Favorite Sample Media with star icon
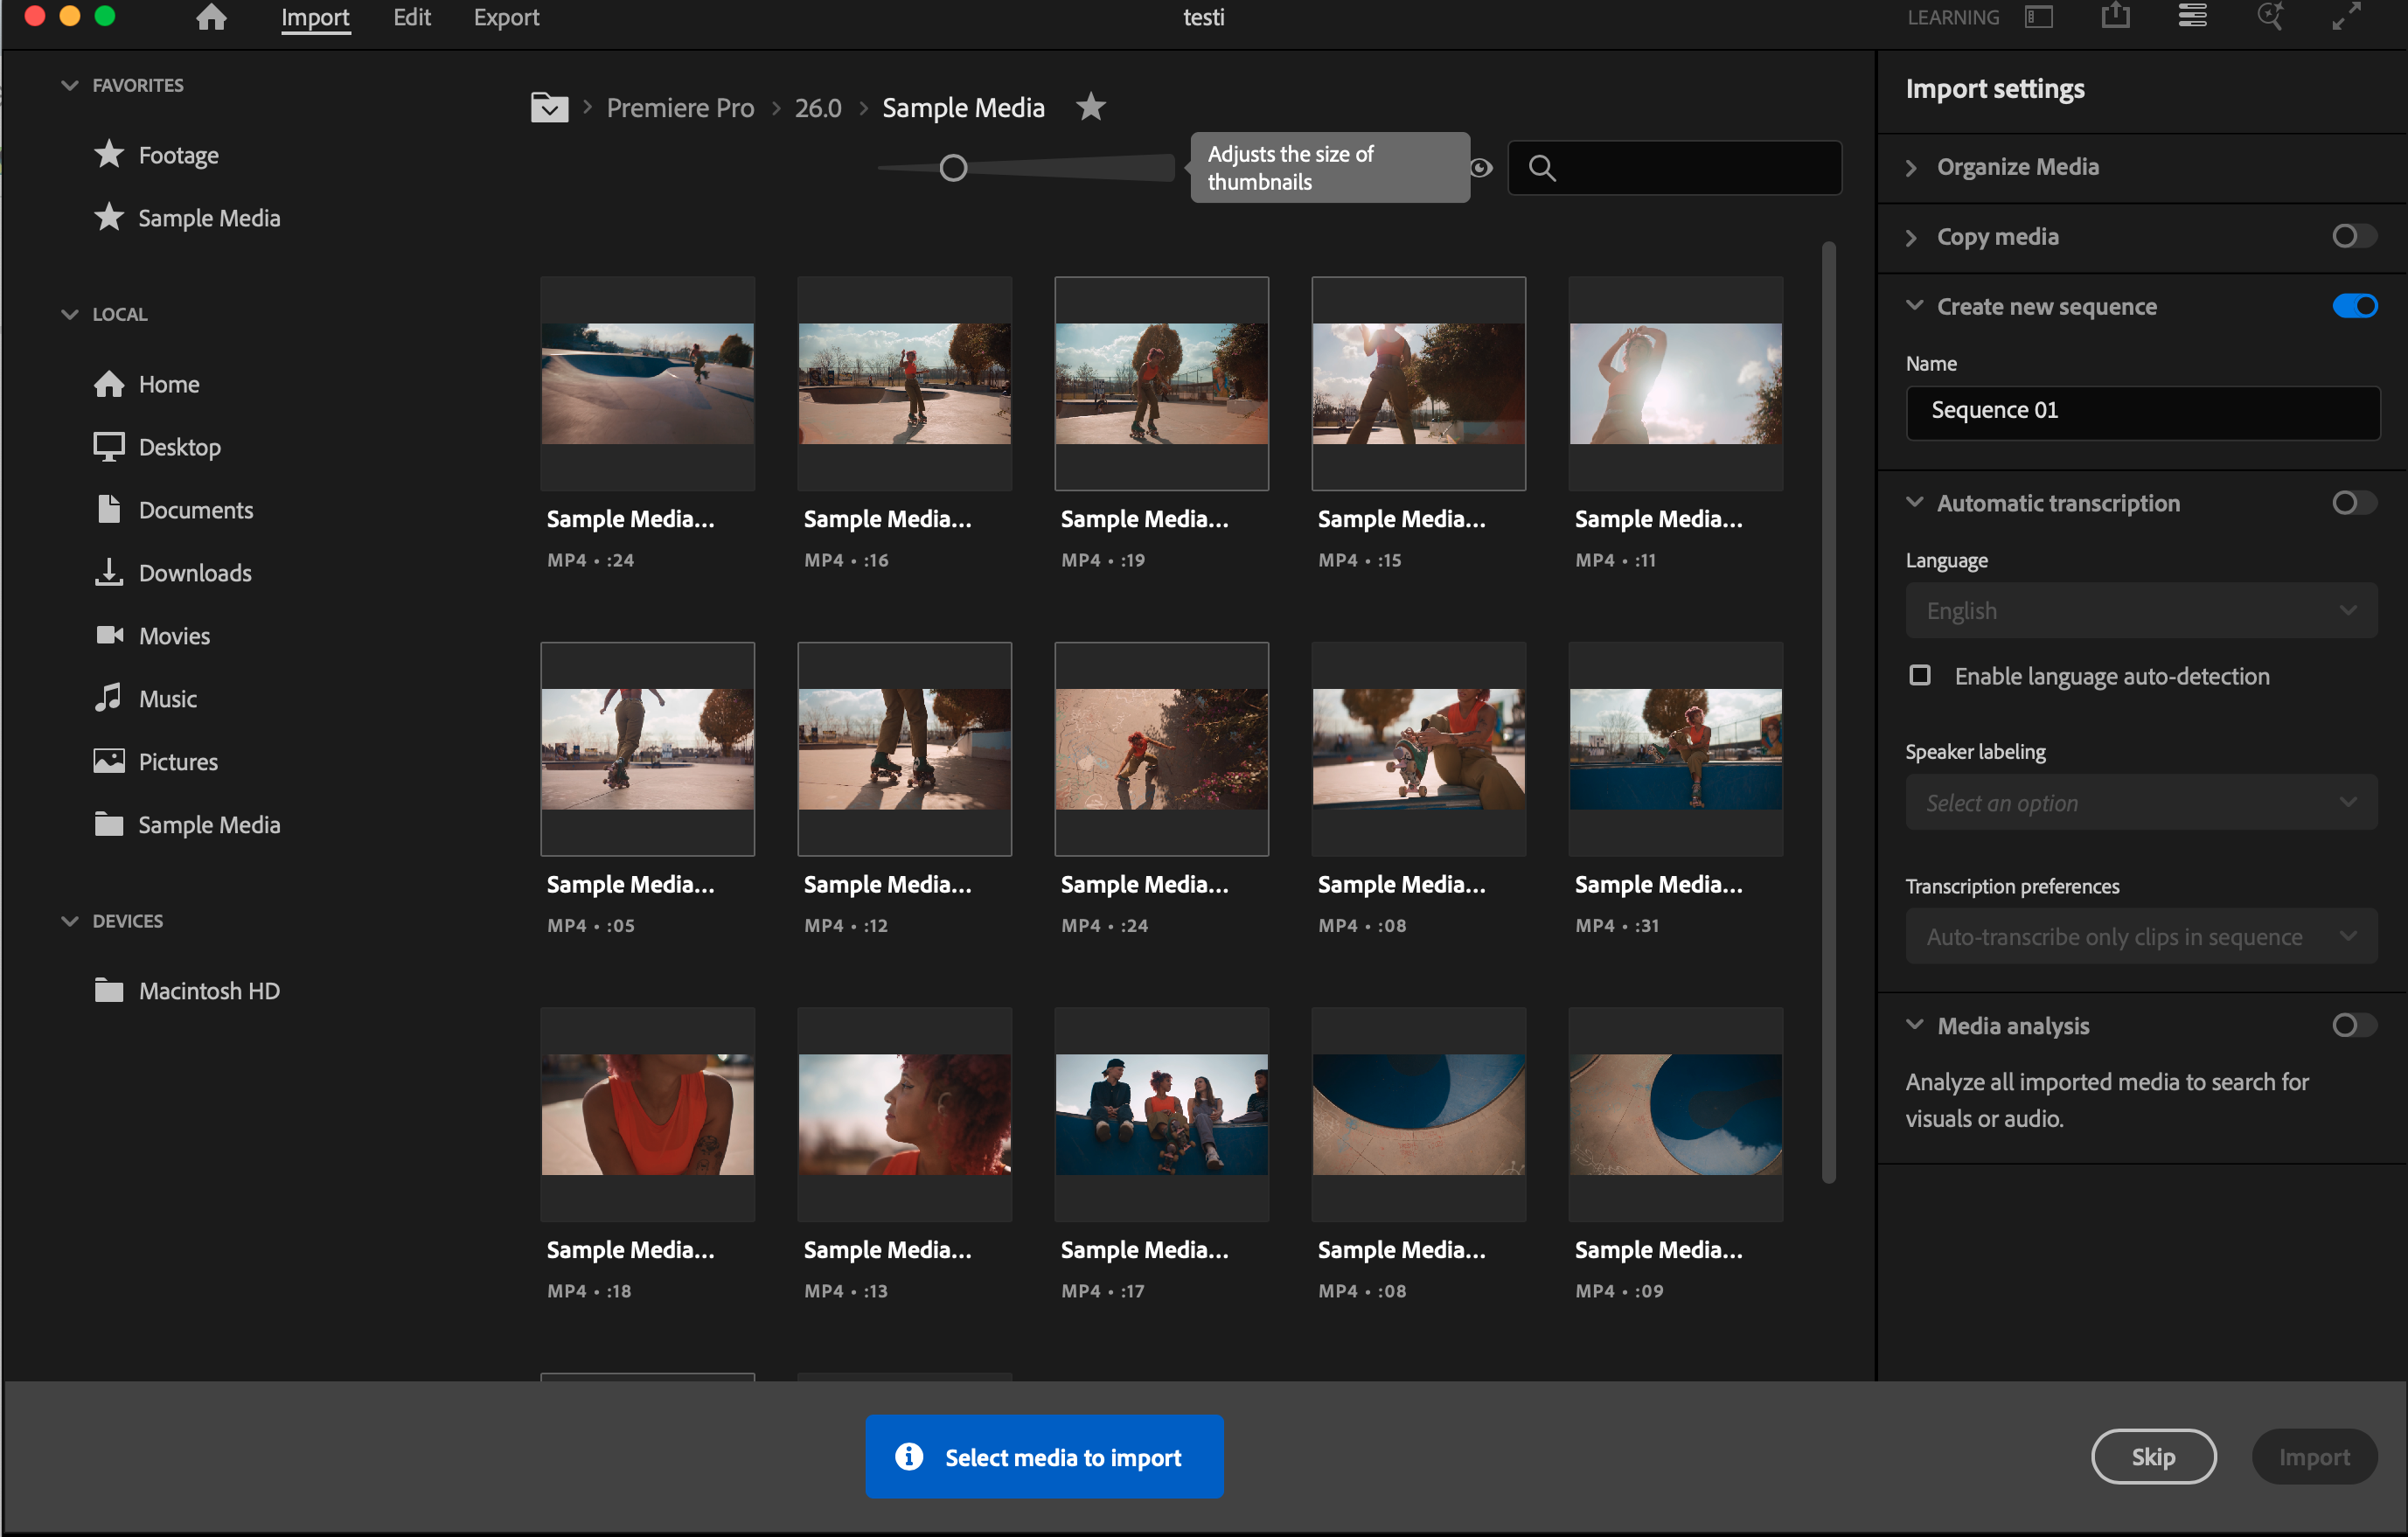This screenshot has width=2408, height=1537. 1091,107
